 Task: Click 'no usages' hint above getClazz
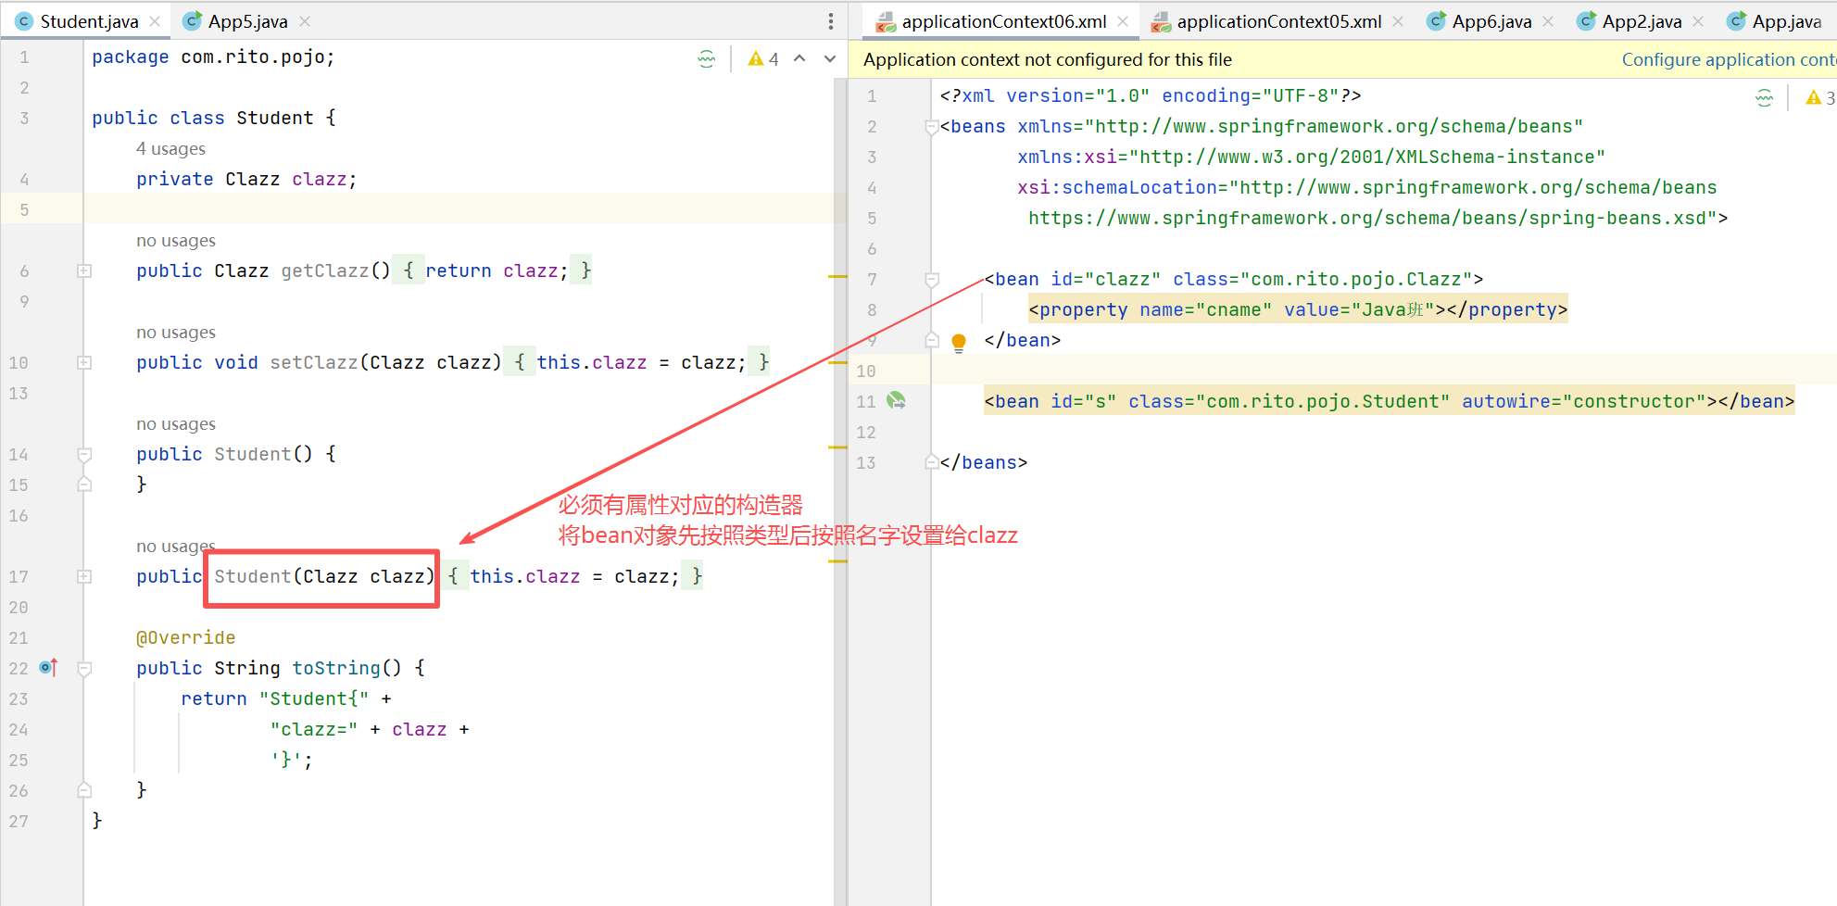[x=175, y=240]
